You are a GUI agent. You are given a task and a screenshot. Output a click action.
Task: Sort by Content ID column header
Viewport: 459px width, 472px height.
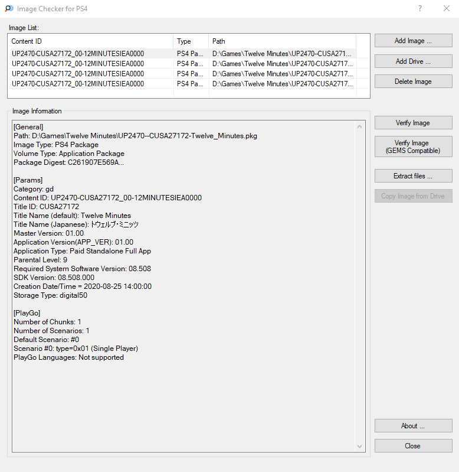click(x=91, y=41)
